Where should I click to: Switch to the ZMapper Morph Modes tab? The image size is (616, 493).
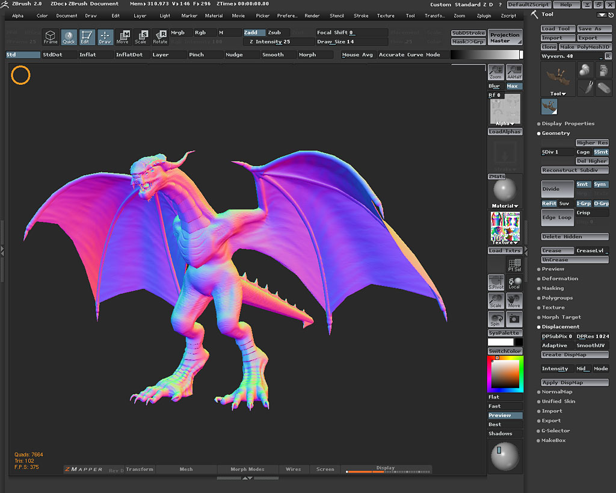(247, 470)
